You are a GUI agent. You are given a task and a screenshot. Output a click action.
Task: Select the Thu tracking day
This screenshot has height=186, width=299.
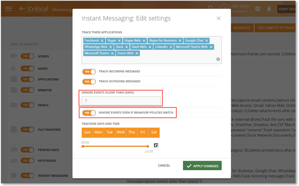point(132,132)
